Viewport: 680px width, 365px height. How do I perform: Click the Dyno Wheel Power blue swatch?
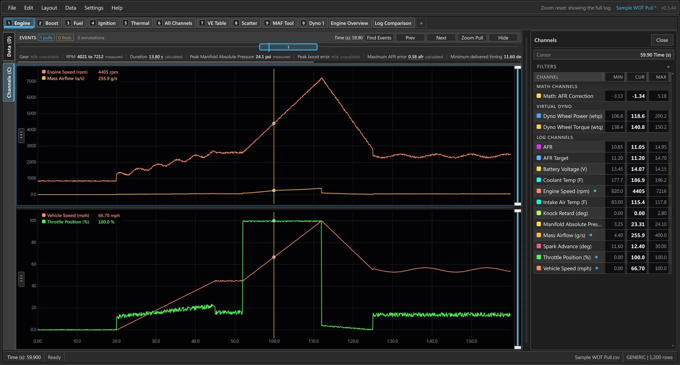tap(539, 116)
